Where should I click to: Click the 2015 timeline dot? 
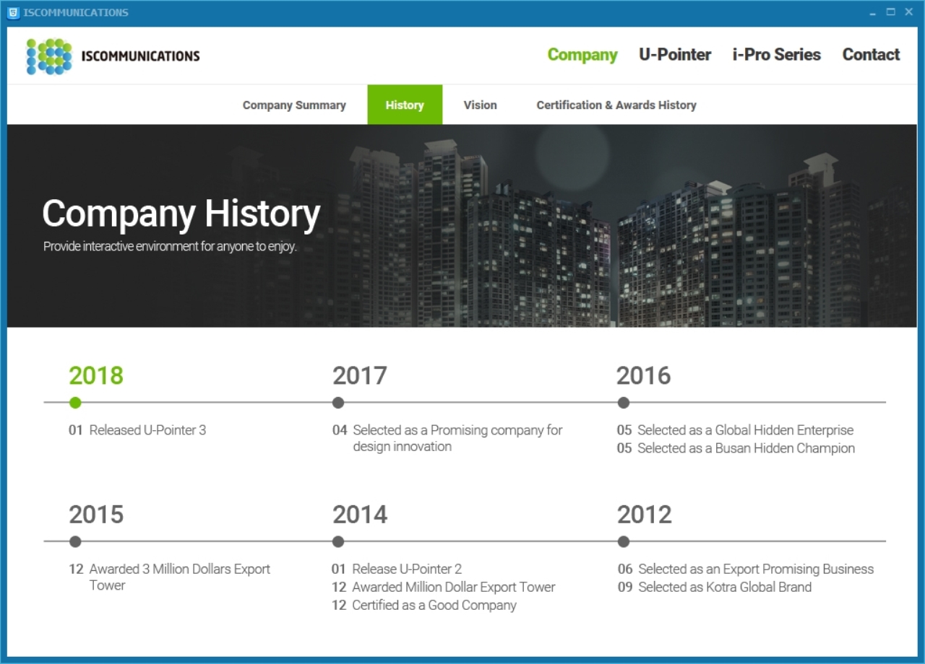click(75, 541)
